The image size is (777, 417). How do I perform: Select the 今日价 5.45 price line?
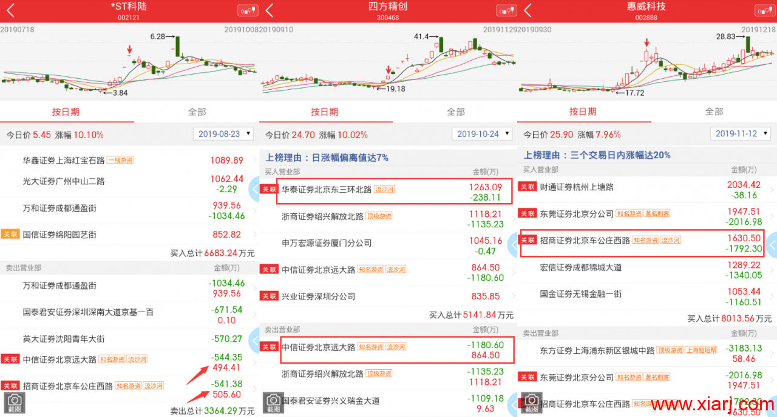(55, 135)
